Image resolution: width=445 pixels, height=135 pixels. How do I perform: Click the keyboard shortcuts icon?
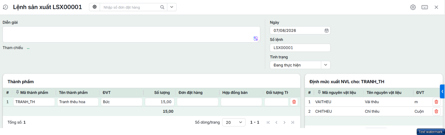click(x=425, y=7)
